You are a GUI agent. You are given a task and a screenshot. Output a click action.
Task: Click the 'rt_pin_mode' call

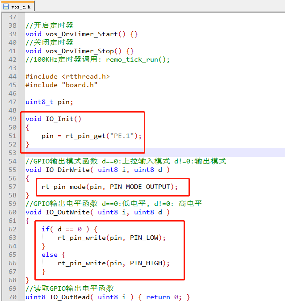pyautogui.click(x=63, y=187)
